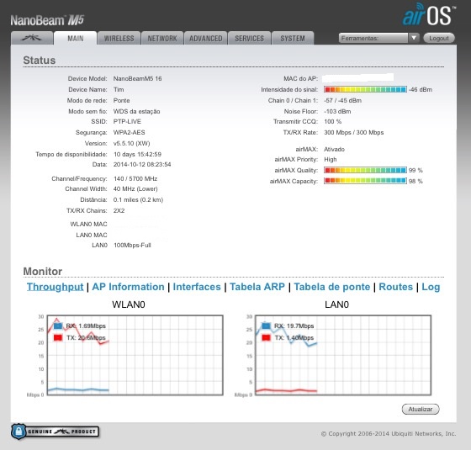The height and width of the screenshot is (450, 471).
Task: Open the SERVICES tab
Action: point(249,38)
